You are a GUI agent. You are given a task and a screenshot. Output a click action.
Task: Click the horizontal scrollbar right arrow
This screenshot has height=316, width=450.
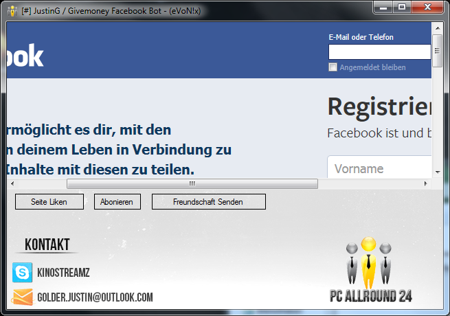coord(425,183)
